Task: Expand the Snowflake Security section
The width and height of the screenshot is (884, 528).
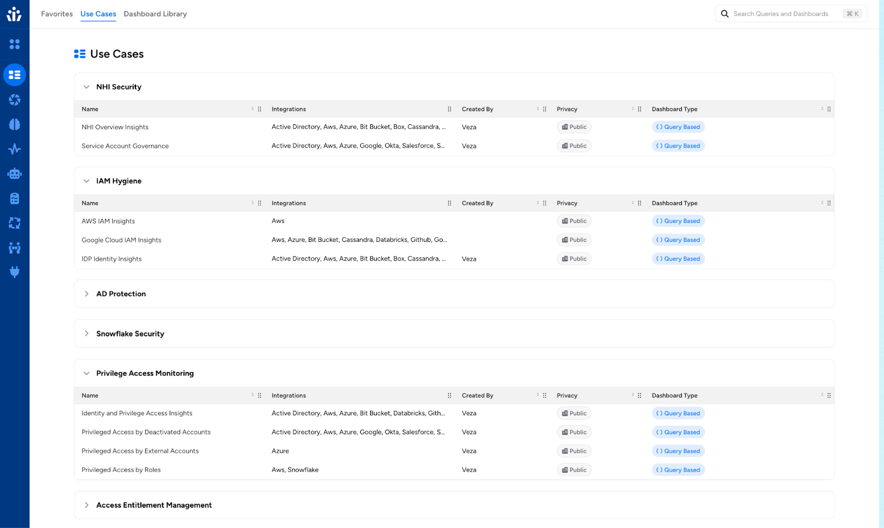Action: pyautogui.click(x=86, y=334)
